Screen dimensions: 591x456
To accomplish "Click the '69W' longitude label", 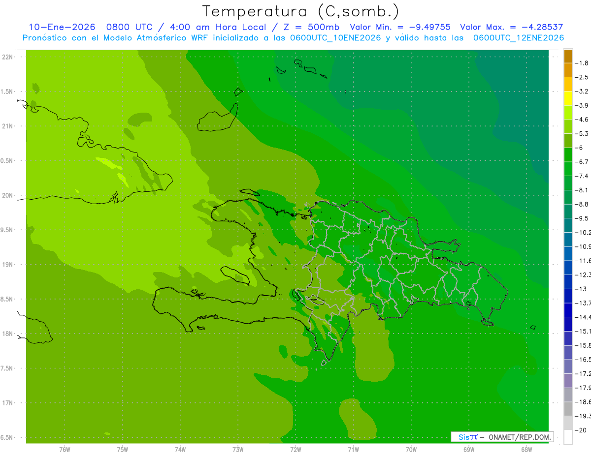I will coord(469,449).
